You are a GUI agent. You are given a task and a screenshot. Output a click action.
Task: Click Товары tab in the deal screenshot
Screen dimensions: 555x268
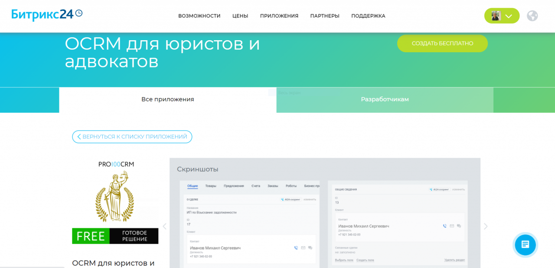coord(211,186)
